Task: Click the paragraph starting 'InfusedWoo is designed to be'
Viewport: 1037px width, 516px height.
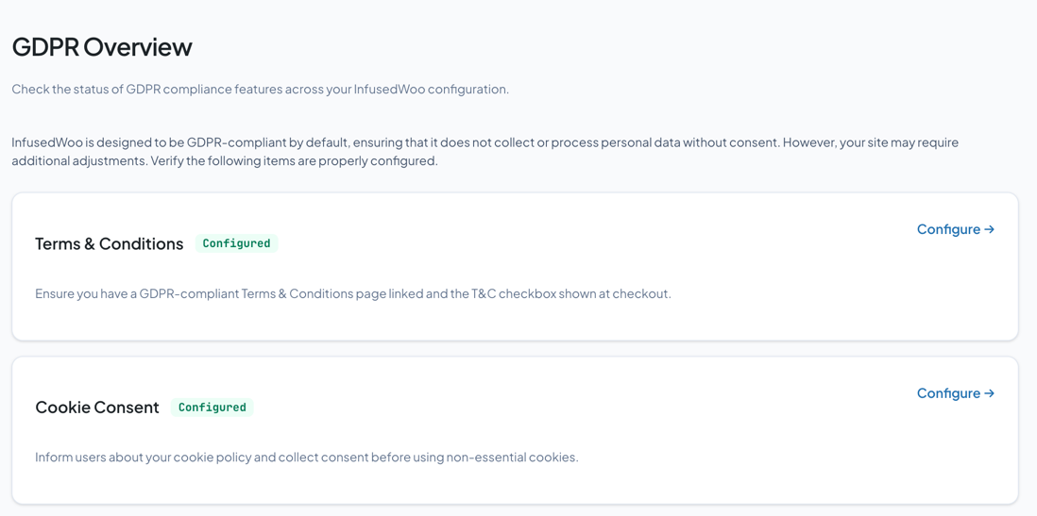Action: 485,151
